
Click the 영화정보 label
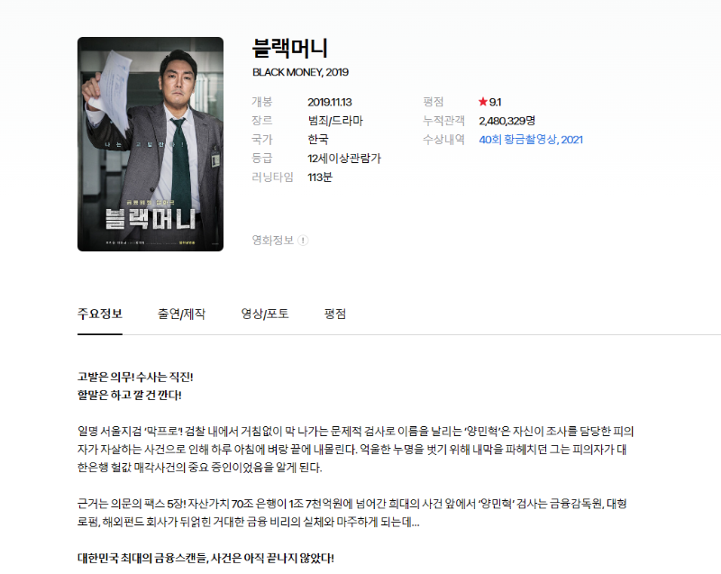tap(272, 241)
